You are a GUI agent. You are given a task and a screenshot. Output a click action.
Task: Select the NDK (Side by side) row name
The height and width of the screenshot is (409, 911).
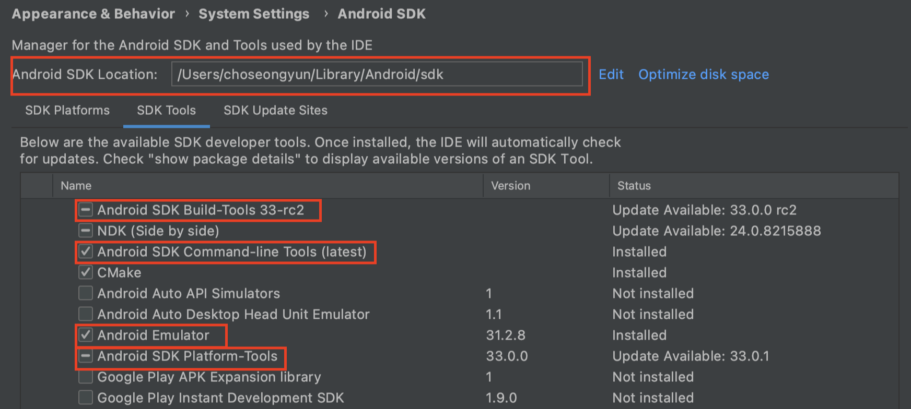(x=158, y=231)
